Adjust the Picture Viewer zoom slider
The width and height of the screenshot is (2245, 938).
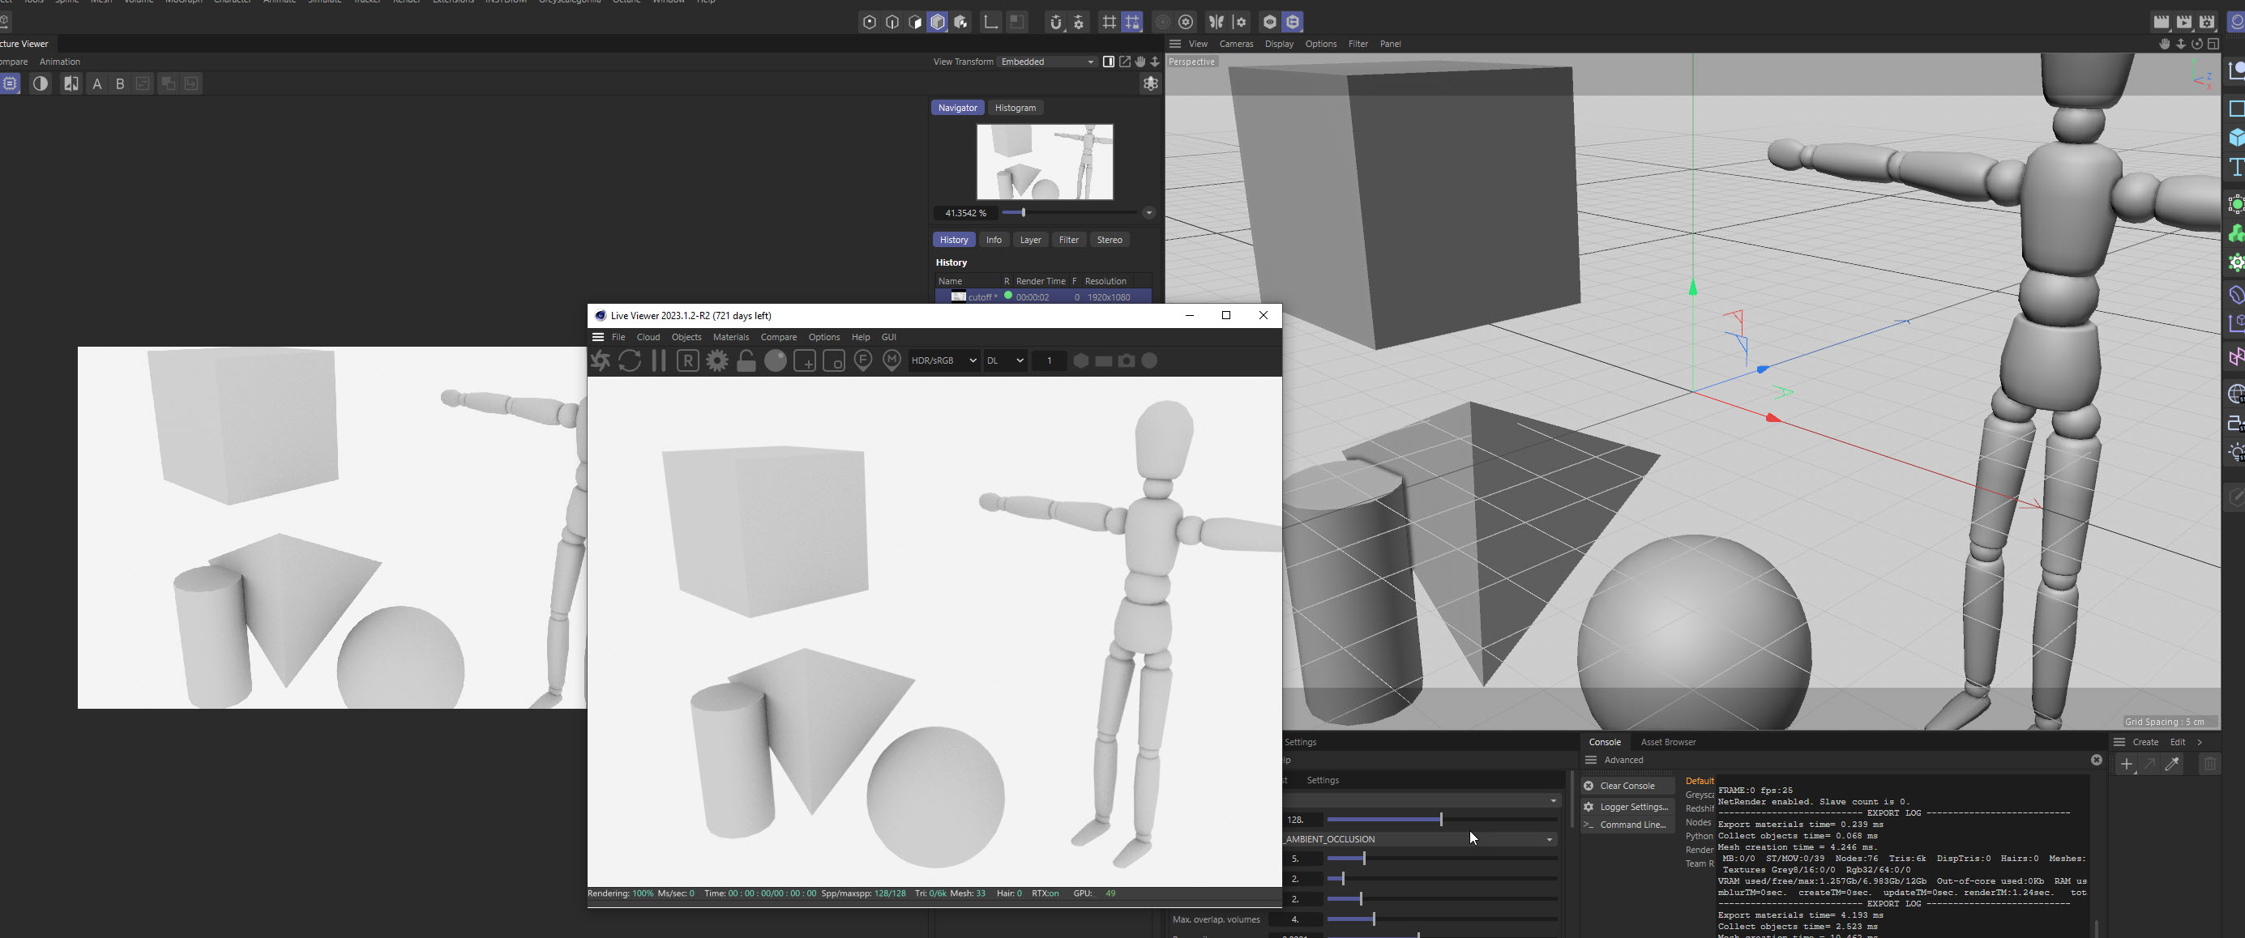(1023, 212)
